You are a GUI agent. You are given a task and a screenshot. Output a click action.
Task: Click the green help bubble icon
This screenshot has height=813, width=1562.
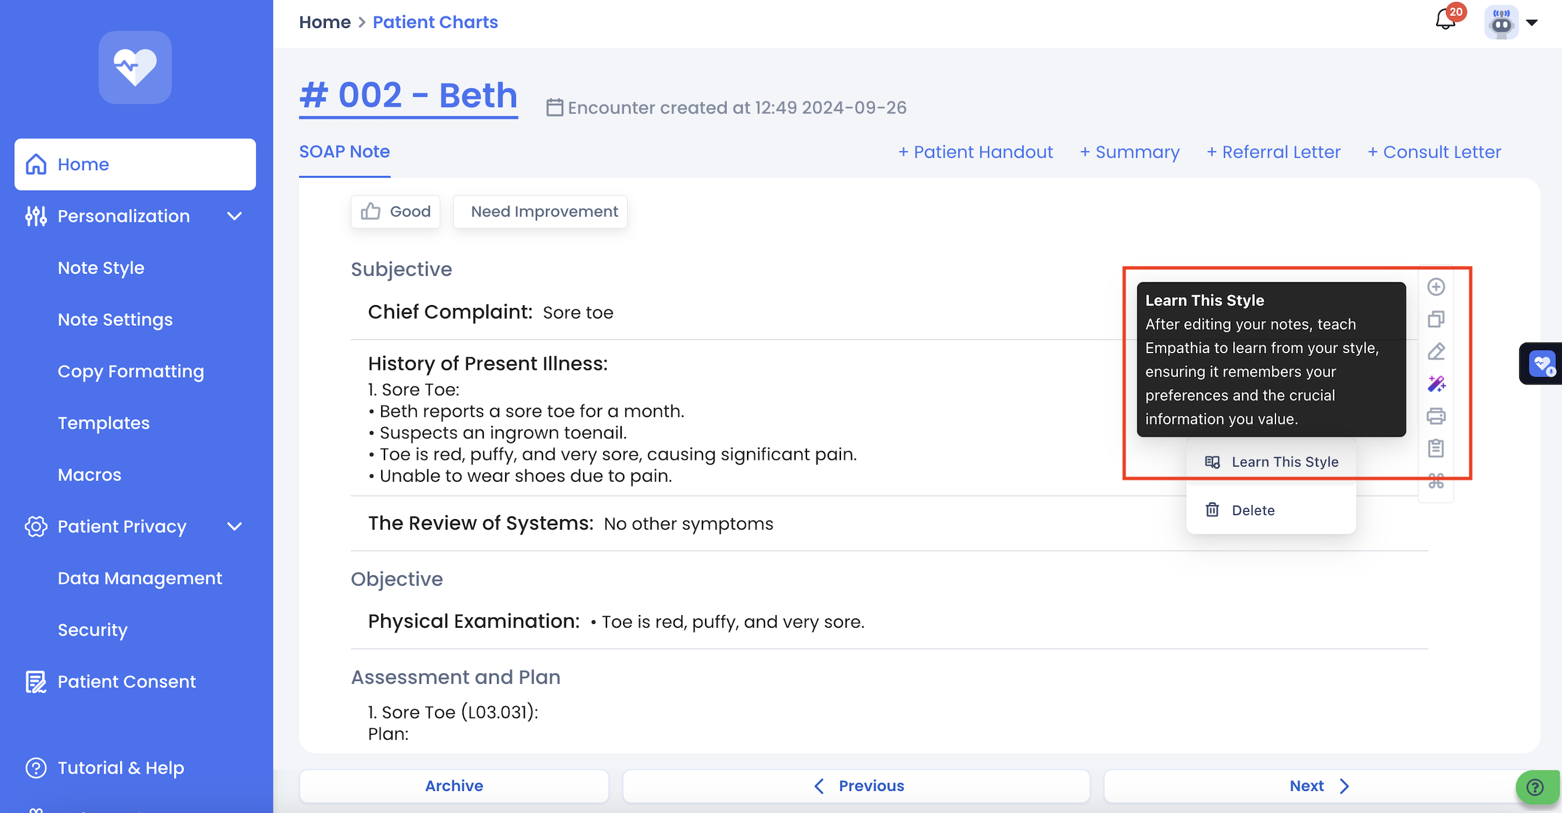[x=1535, y=787]
